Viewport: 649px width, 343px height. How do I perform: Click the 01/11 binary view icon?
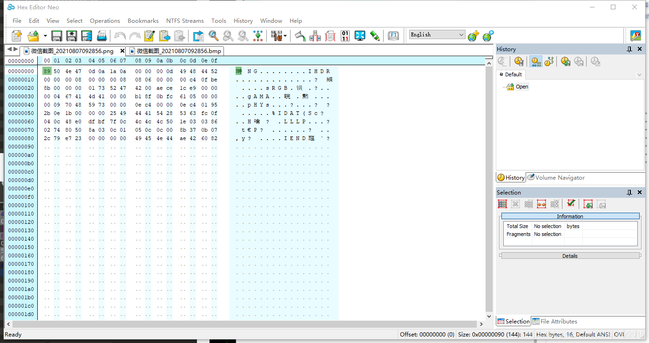point(345,35)
